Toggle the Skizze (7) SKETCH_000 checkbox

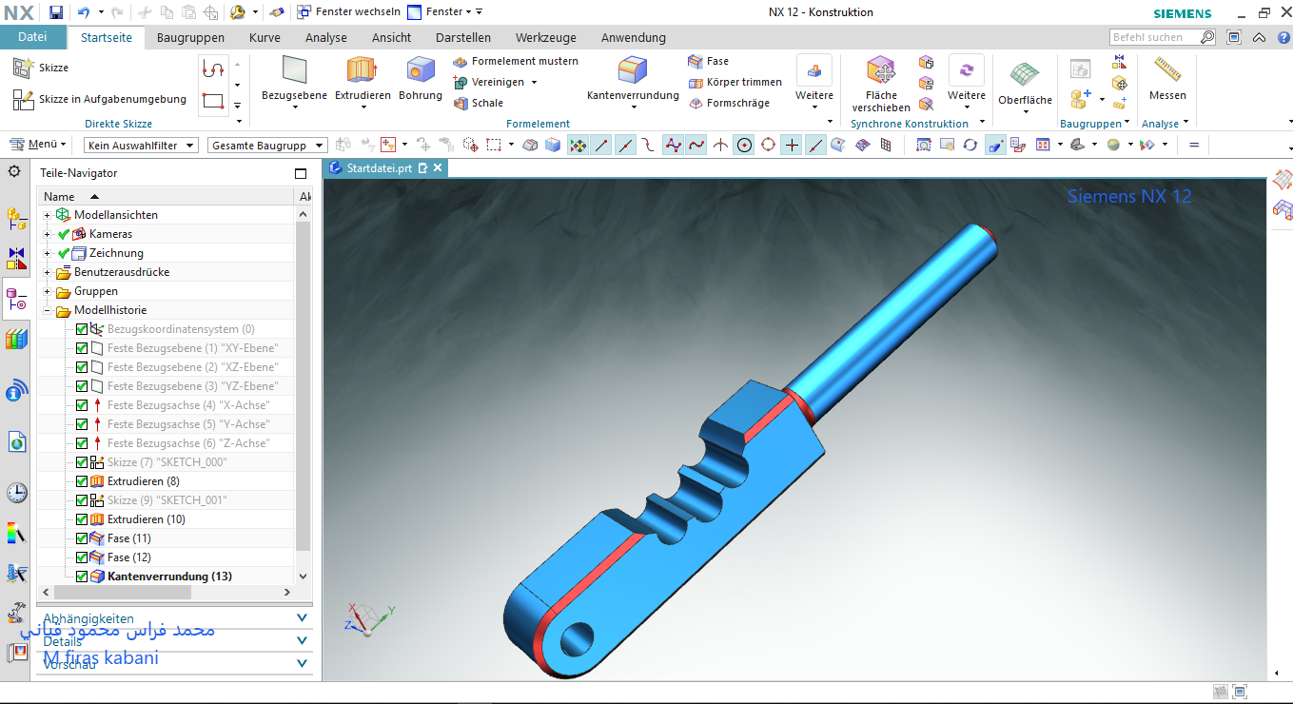click(x=82, y=462)
